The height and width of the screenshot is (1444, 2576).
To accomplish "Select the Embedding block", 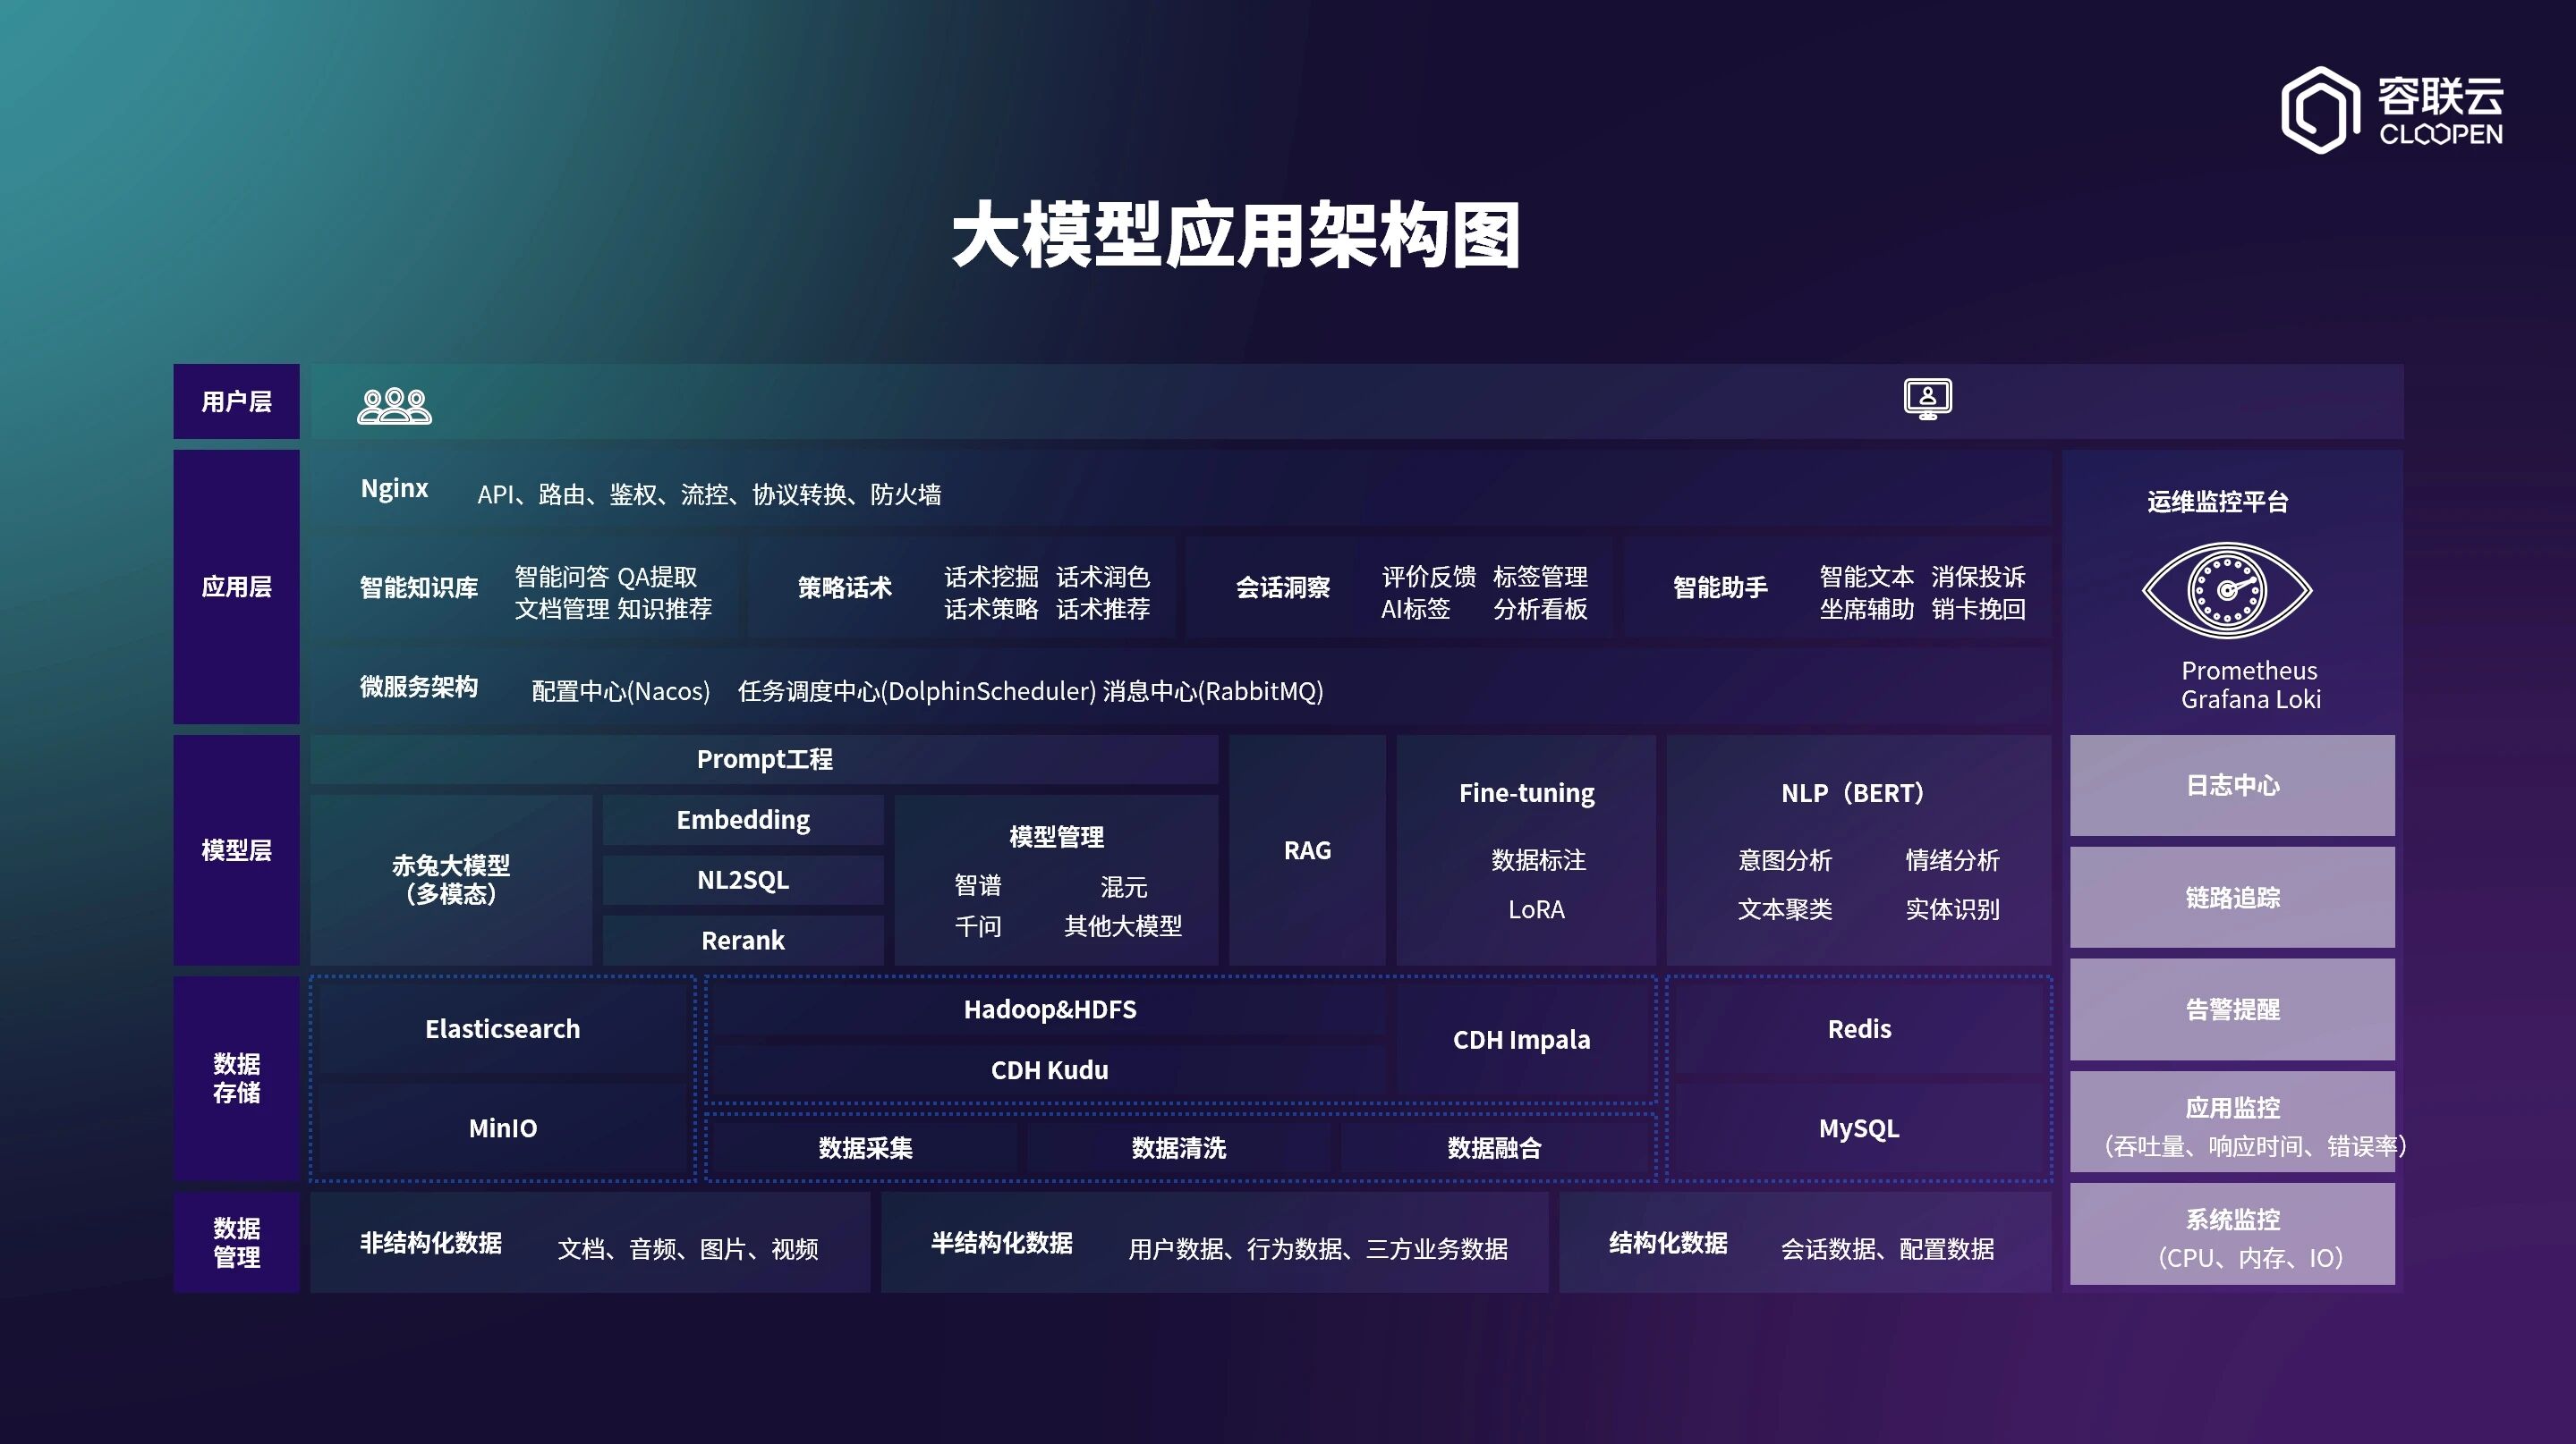I will [x=743, y=821].
